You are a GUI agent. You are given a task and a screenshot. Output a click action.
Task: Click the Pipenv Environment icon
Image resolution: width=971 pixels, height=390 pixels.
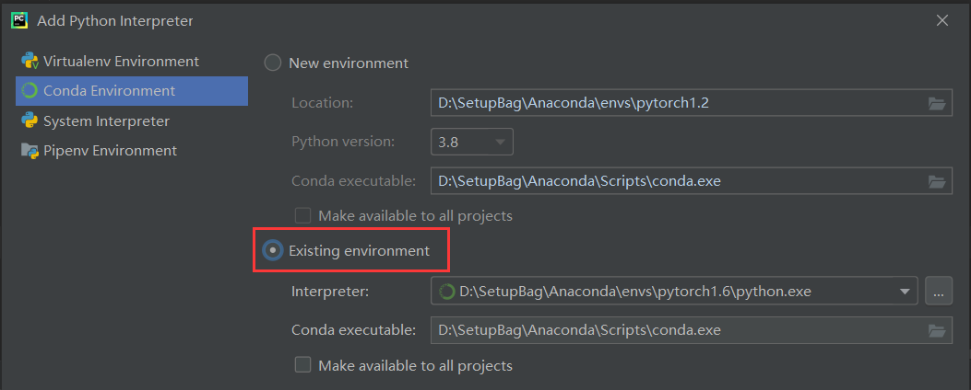pyautogui.click(x=29, y=150)
